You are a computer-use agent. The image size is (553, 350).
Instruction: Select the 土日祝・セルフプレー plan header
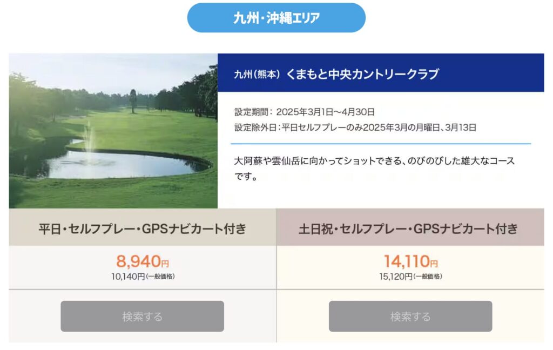pyautogui.click(x=410, y=228)
